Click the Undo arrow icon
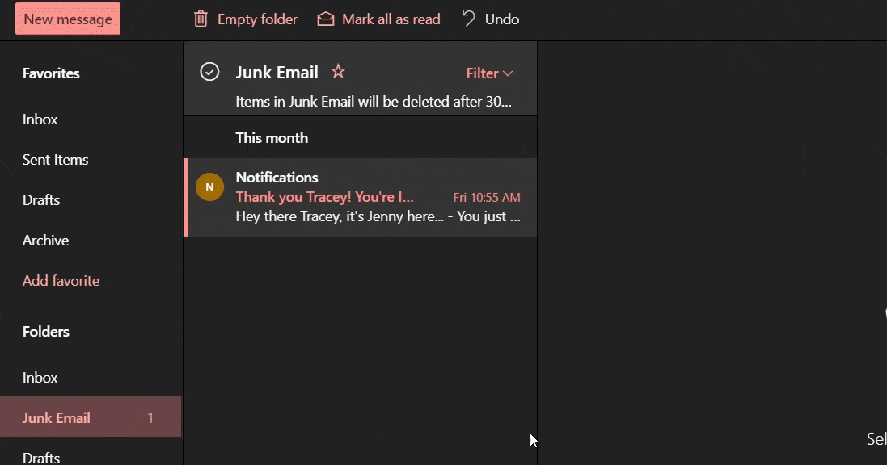 [469, 19]
